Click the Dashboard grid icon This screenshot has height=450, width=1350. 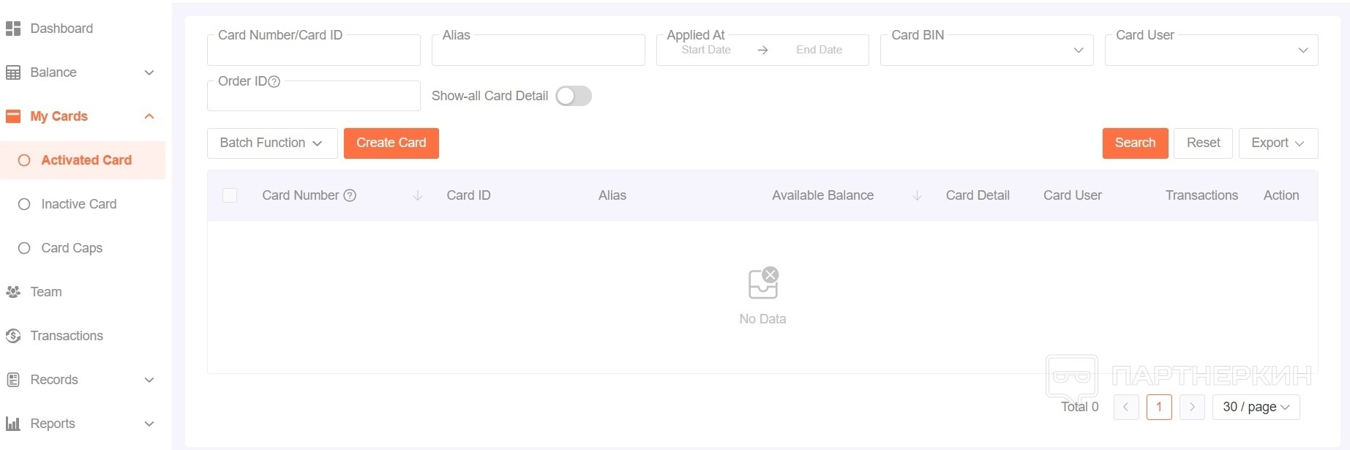coord(13,29)
